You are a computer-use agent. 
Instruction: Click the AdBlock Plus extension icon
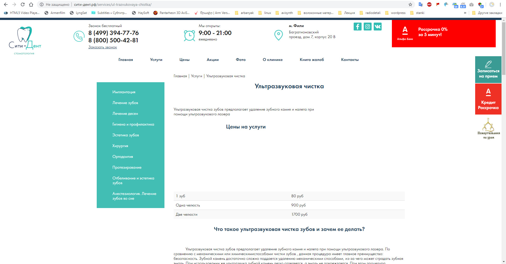click(x=429, y=4)
